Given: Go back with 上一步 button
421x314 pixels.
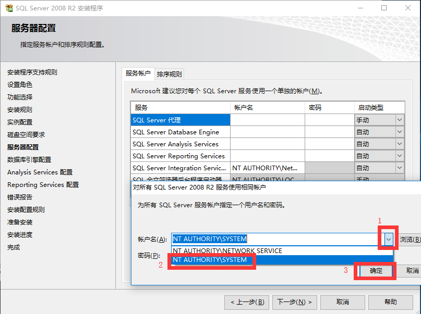Looking at the screenshot, I should pos(248,302).
